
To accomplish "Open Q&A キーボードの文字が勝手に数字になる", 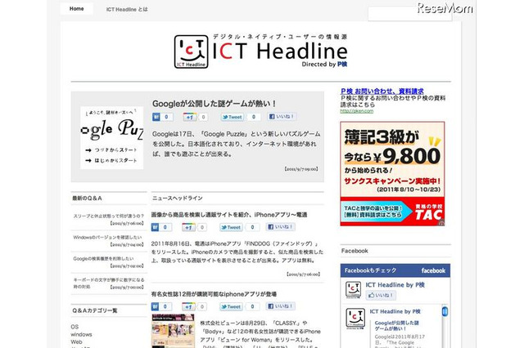I will point(109,283).
